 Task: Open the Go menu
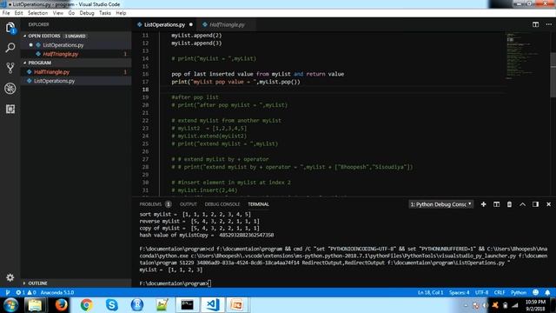pyautogui.click(x=71, y=13)
